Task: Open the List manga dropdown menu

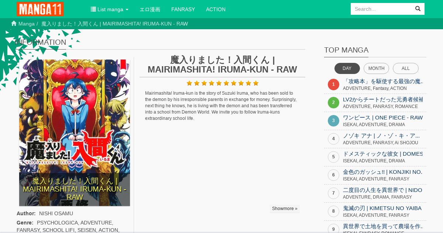Action: 110,9
